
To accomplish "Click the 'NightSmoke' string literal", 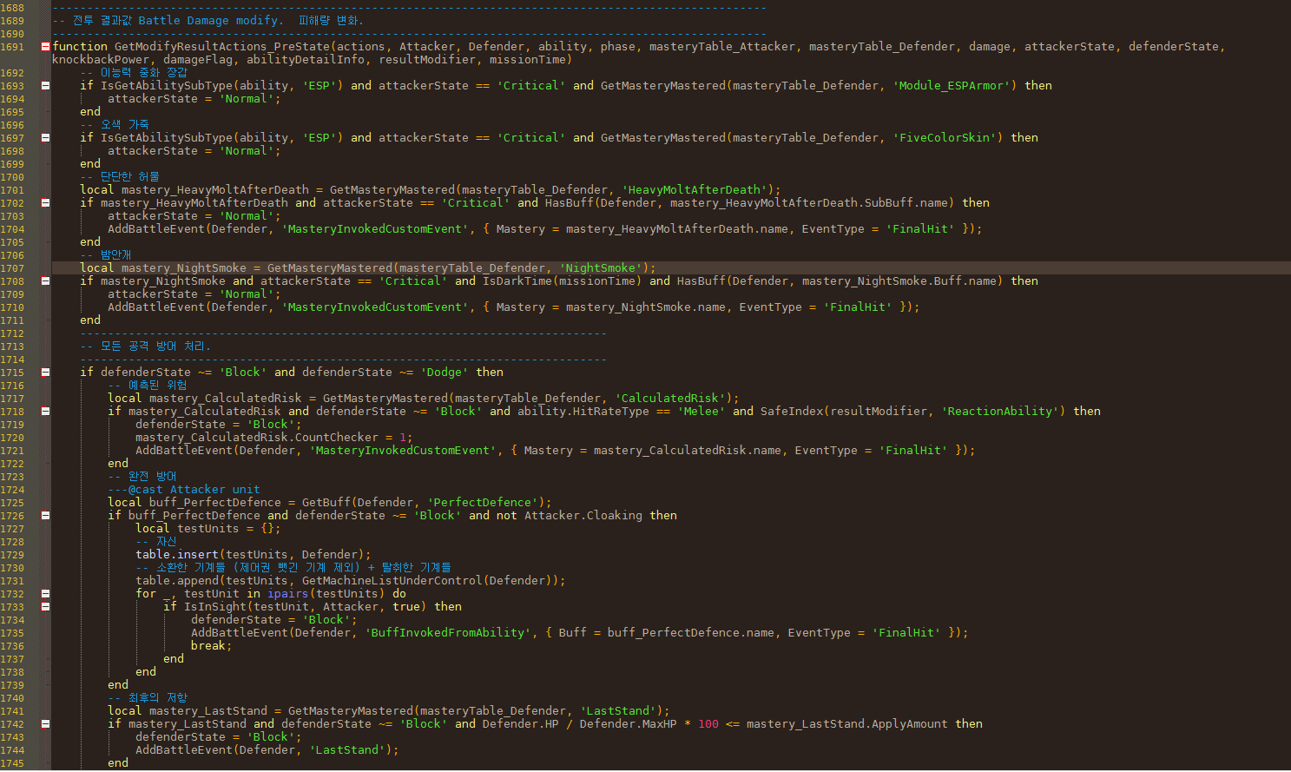I will pos(601,268).
